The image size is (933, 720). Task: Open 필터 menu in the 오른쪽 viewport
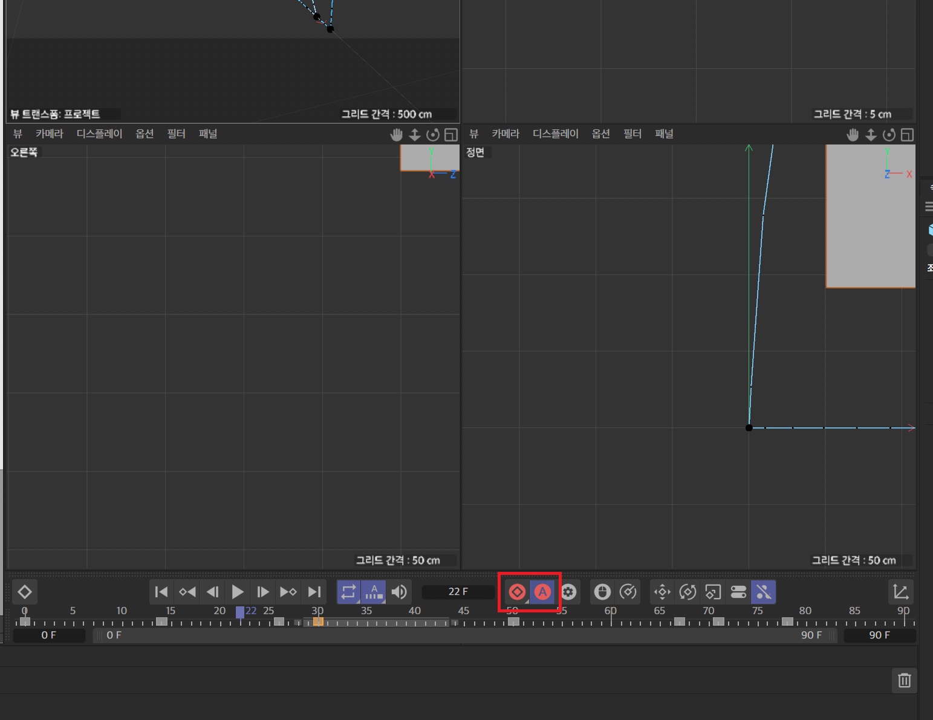tap(176, 134)
